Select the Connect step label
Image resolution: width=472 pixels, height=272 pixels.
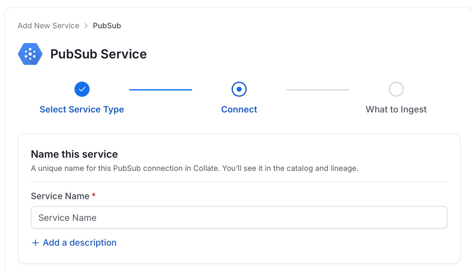coord(239,109)
